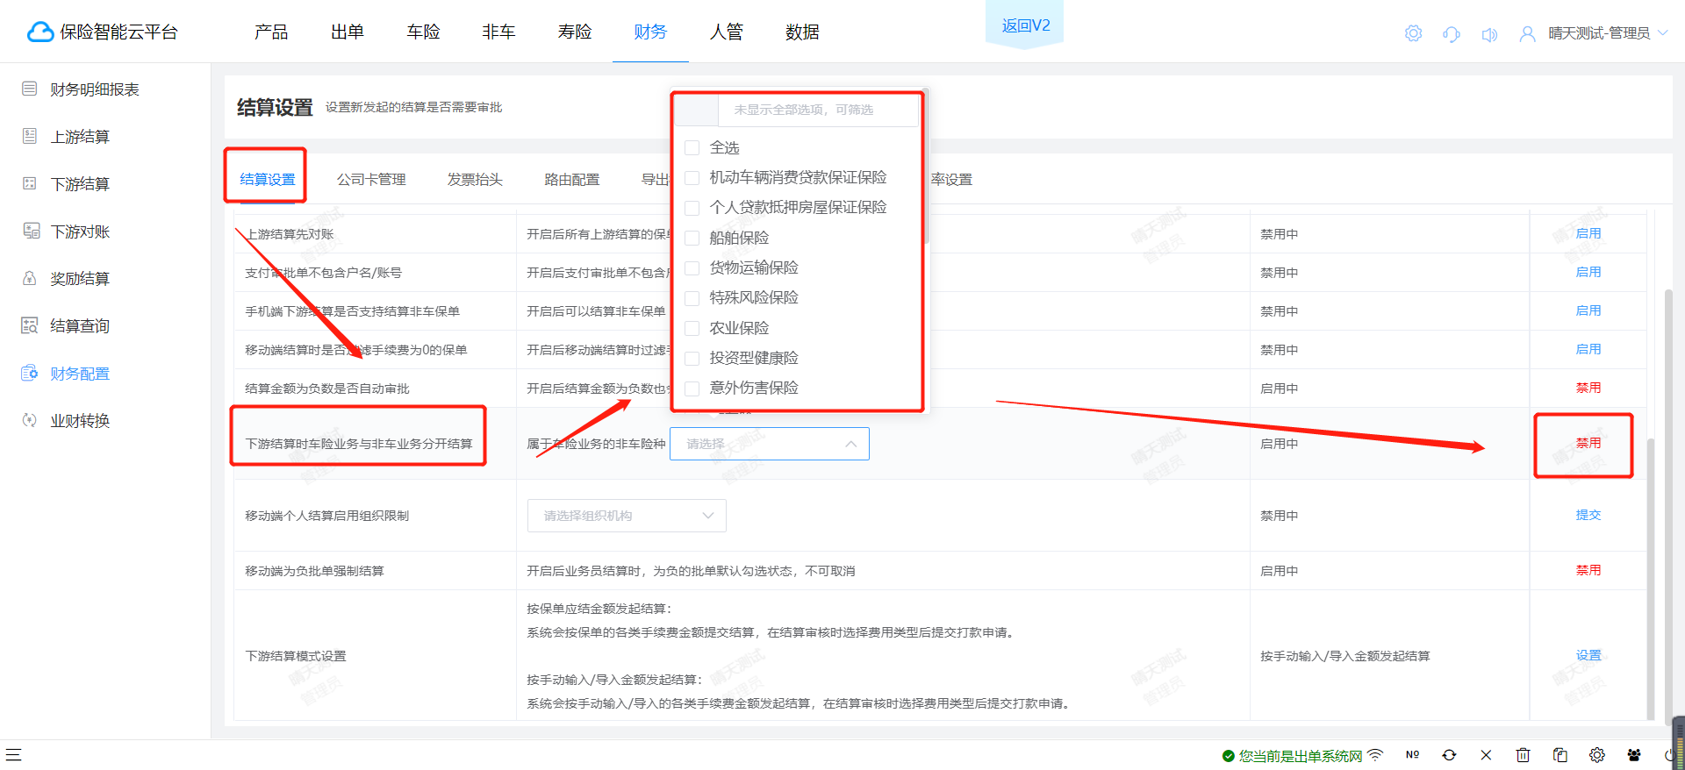The image size is (1685, 770).
Task: Enable the 意外伤害保险 checkbox
Action: click(x=692, y=388)
